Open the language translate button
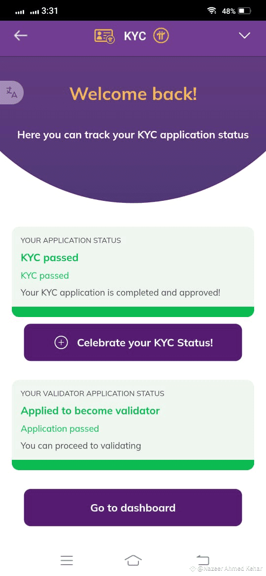 click(11, 92)
